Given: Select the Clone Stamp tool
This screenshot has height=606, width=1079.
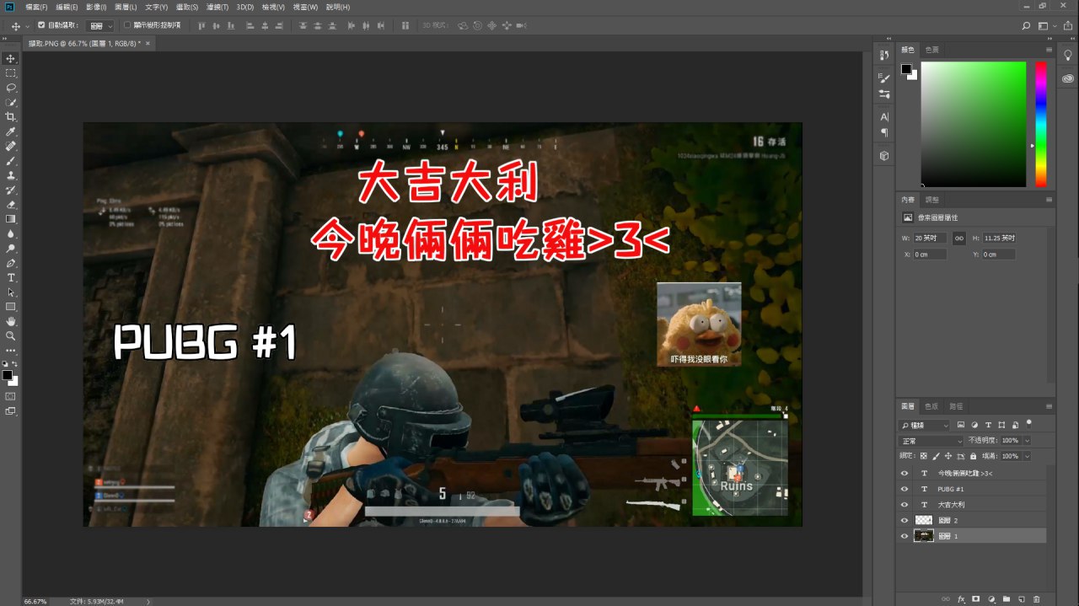Looking at the screenshot, I should (11, 175).
